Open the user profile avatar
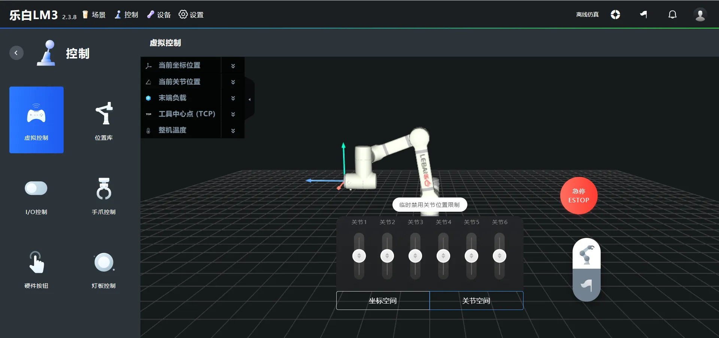 (700, 15)
